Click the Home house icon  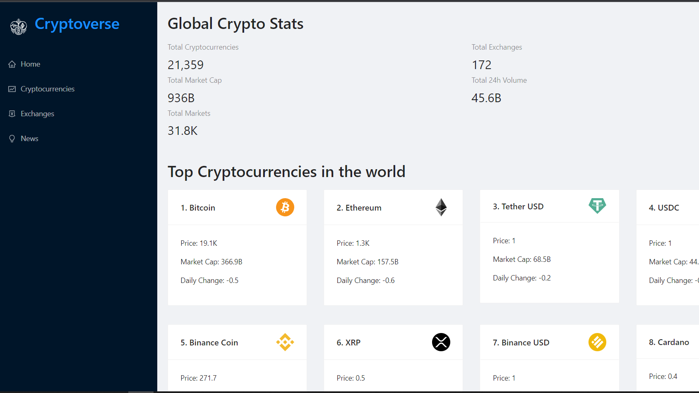coord(12,64)
